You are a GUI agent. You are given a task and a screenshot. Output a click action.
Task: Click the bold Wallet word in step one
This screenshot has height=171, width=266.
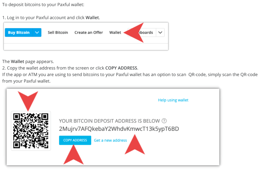92,18
